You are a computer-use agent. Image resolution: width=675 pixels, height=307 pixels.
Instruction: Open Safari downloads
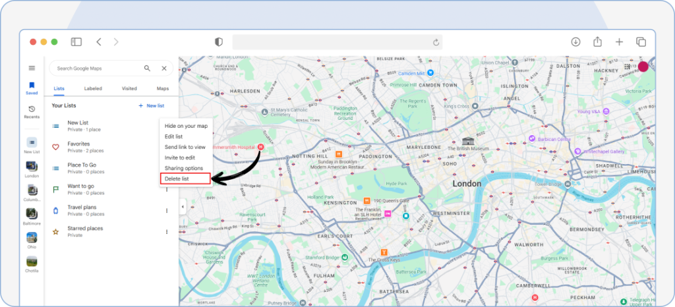(575, 42)
